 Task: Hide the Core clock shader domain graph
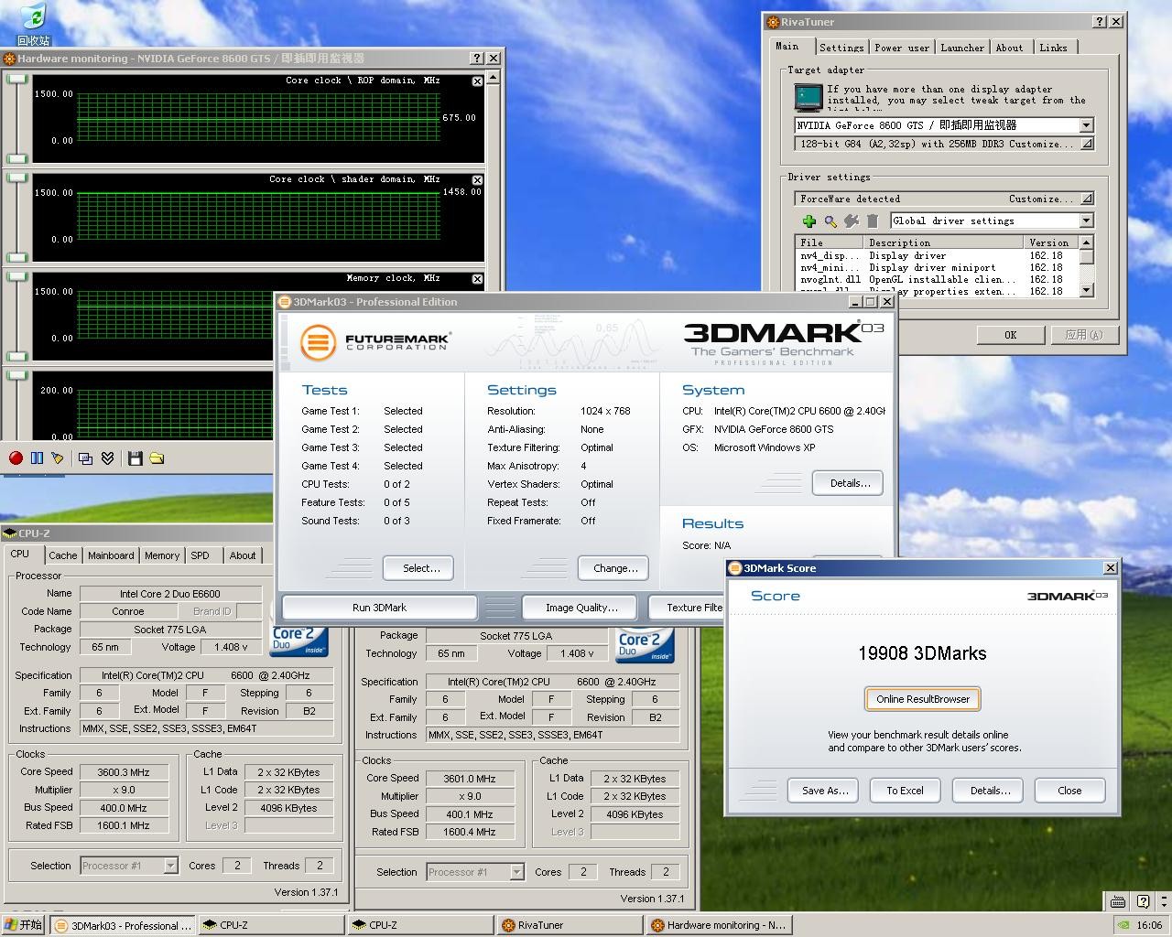point(477,180)
